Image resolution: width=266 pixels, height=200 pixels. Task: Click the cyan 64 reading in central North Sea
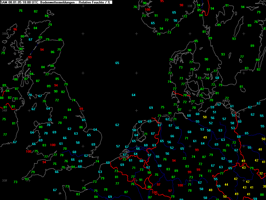point(134,95)
